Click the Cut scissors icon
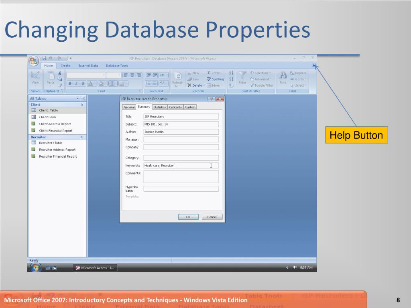The image size is (411, 308). 60,73
